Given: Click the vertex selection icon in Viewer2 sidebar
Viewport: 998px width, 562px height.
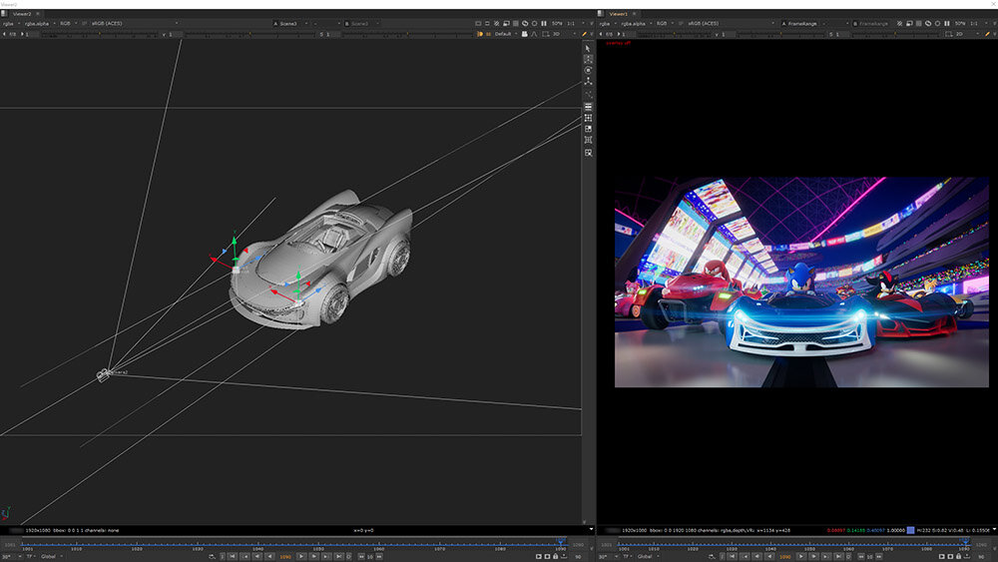Looking at the screenshot, I should click(588, 59).
